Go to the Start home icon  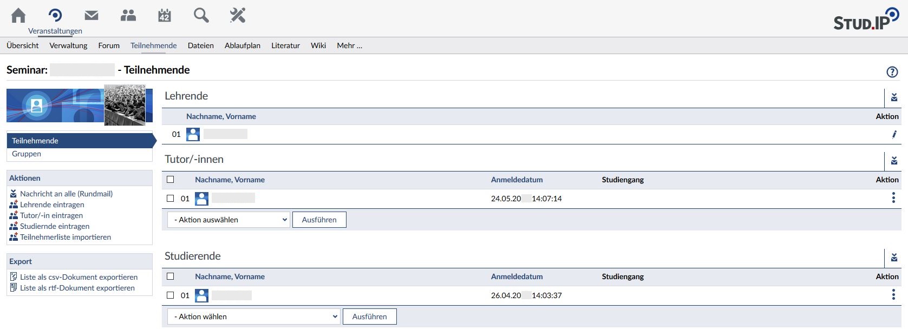pyautogui.click(x=18, y=16)
